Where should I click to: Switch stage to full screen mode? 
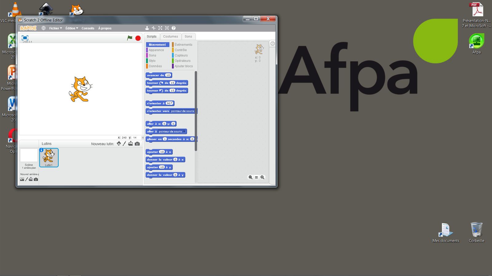[25, 38]
